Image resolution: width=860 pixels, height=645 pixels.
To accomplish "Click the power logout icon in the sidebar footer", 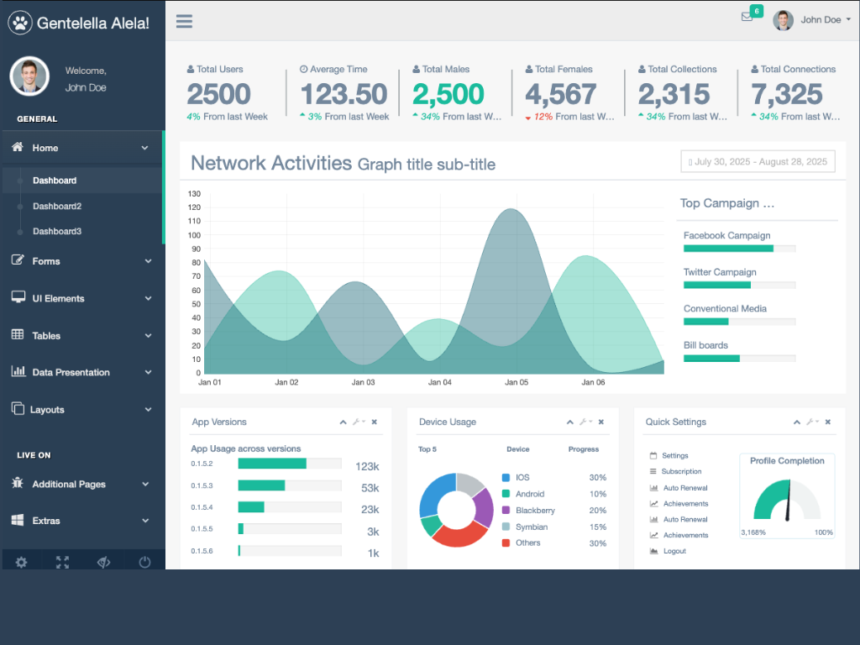I will (144, 562).
